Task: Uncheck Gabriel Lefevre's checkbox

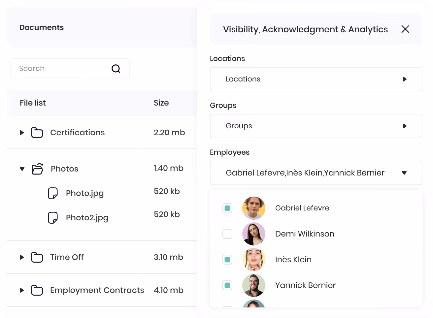Action: [x=227, y=208]
